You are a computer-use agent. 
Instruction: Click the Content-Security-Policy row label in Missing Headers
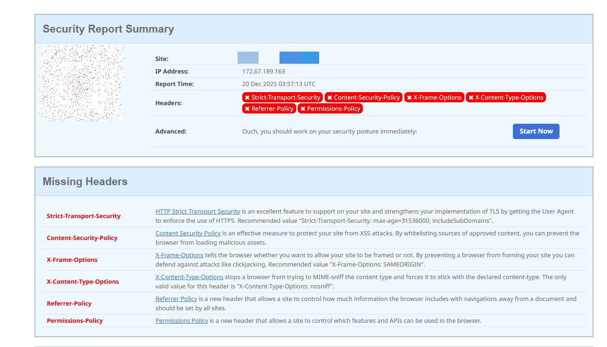coord(82,238)
